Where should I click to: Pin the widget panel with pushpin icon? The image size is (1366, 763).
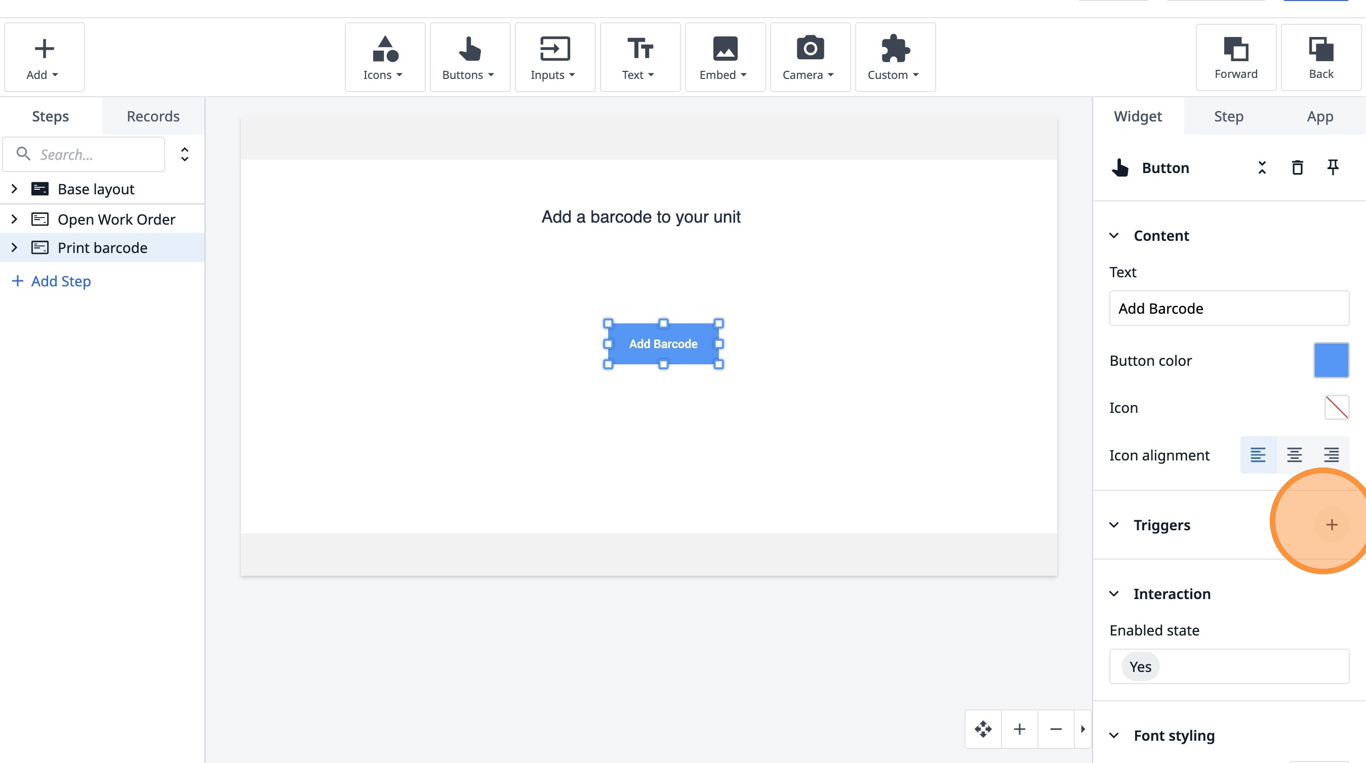click(x=1333, y=167)
